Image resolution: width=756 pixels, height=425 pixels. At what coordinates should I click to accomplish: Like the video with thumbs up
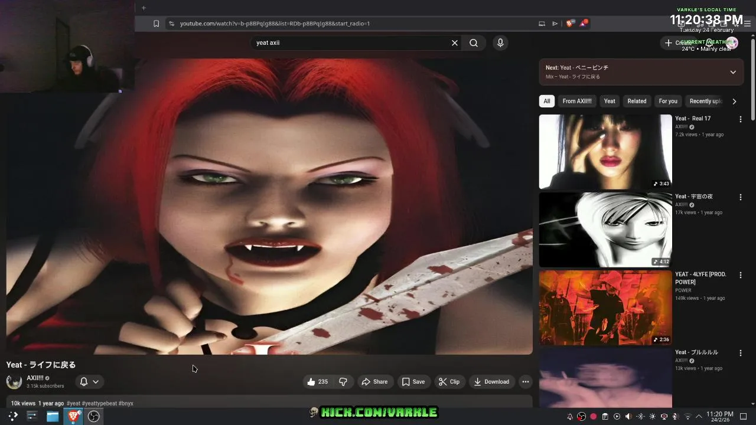pyautogui.click(x=317, y=382)
